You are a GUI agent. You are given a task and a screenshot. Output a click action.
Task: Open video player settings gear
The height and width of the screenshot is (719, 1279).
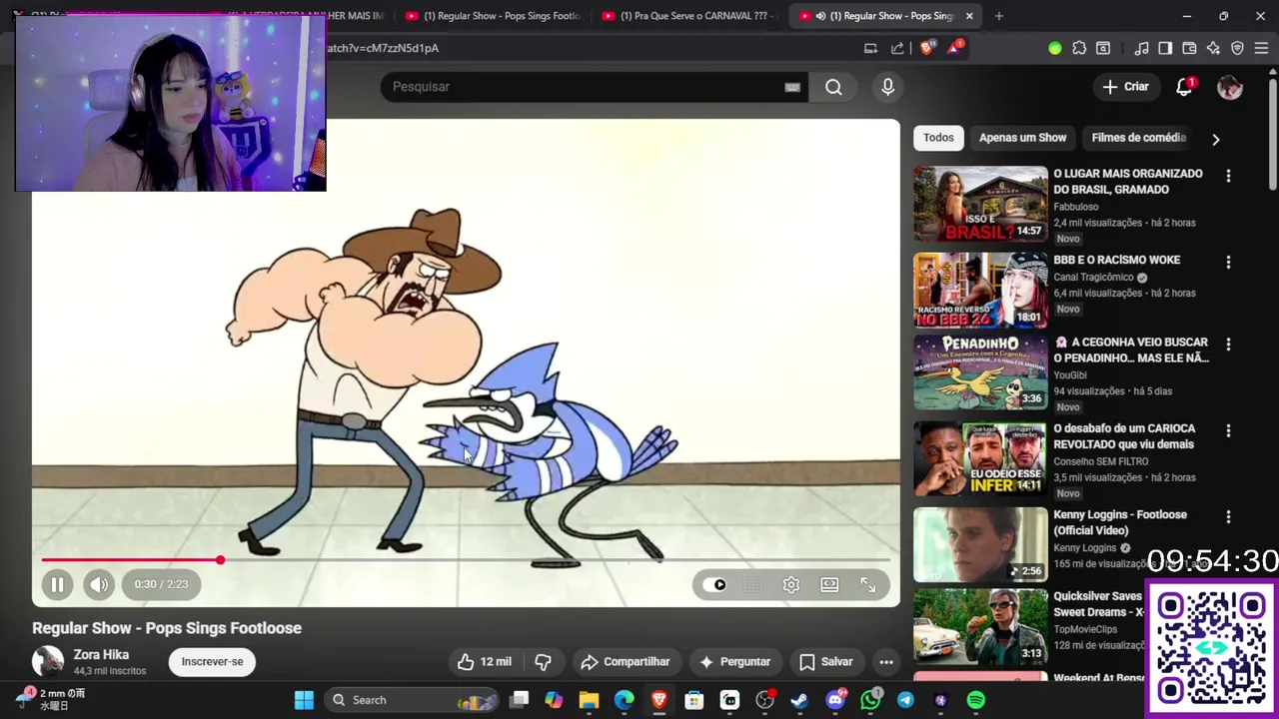(x=790, y=585)
